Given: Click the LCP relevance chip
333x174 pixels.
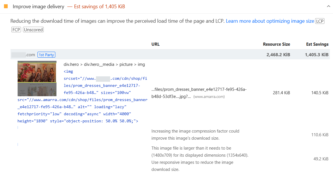Looking at the screenshot, I should pyautogui.click(x=320, y=21).
